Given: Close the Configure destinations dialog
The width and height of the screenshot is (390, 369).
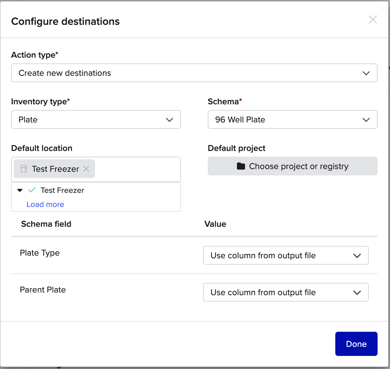Looking at the screenshot, I should [x=373, y=19].
